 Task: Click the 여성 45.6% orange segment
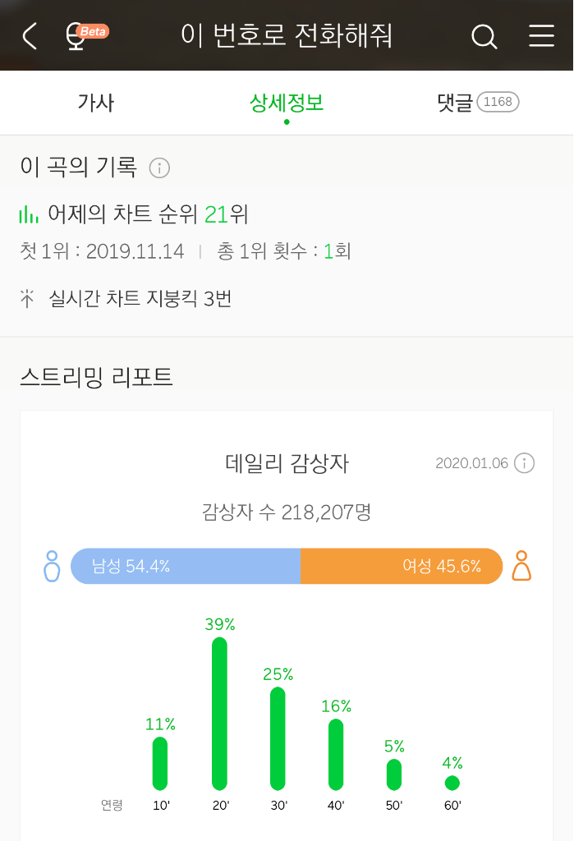click(x=402, y=566)
